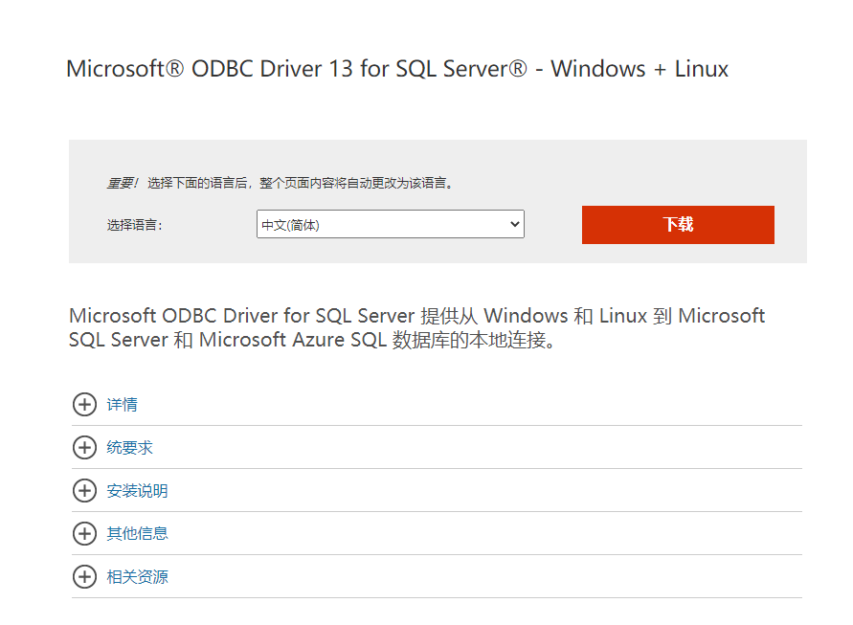Click the expand circle on the middle section

tap(84, 490)
